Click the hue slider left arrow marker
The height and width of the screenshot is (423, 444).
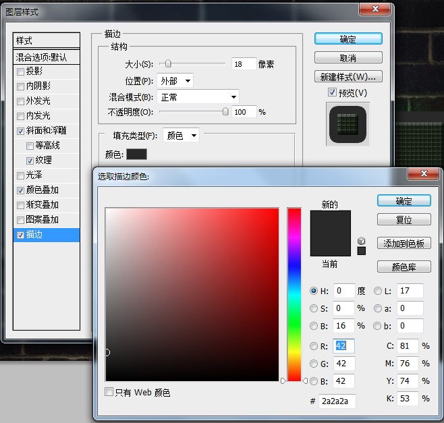click(283, 380)
